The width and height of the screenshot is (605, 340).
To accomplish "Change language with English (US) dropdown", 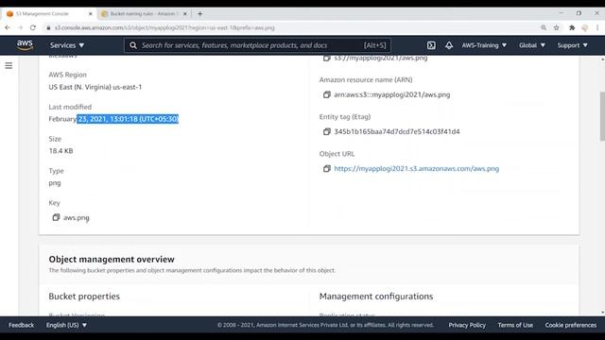I will (x=66, y=325).
